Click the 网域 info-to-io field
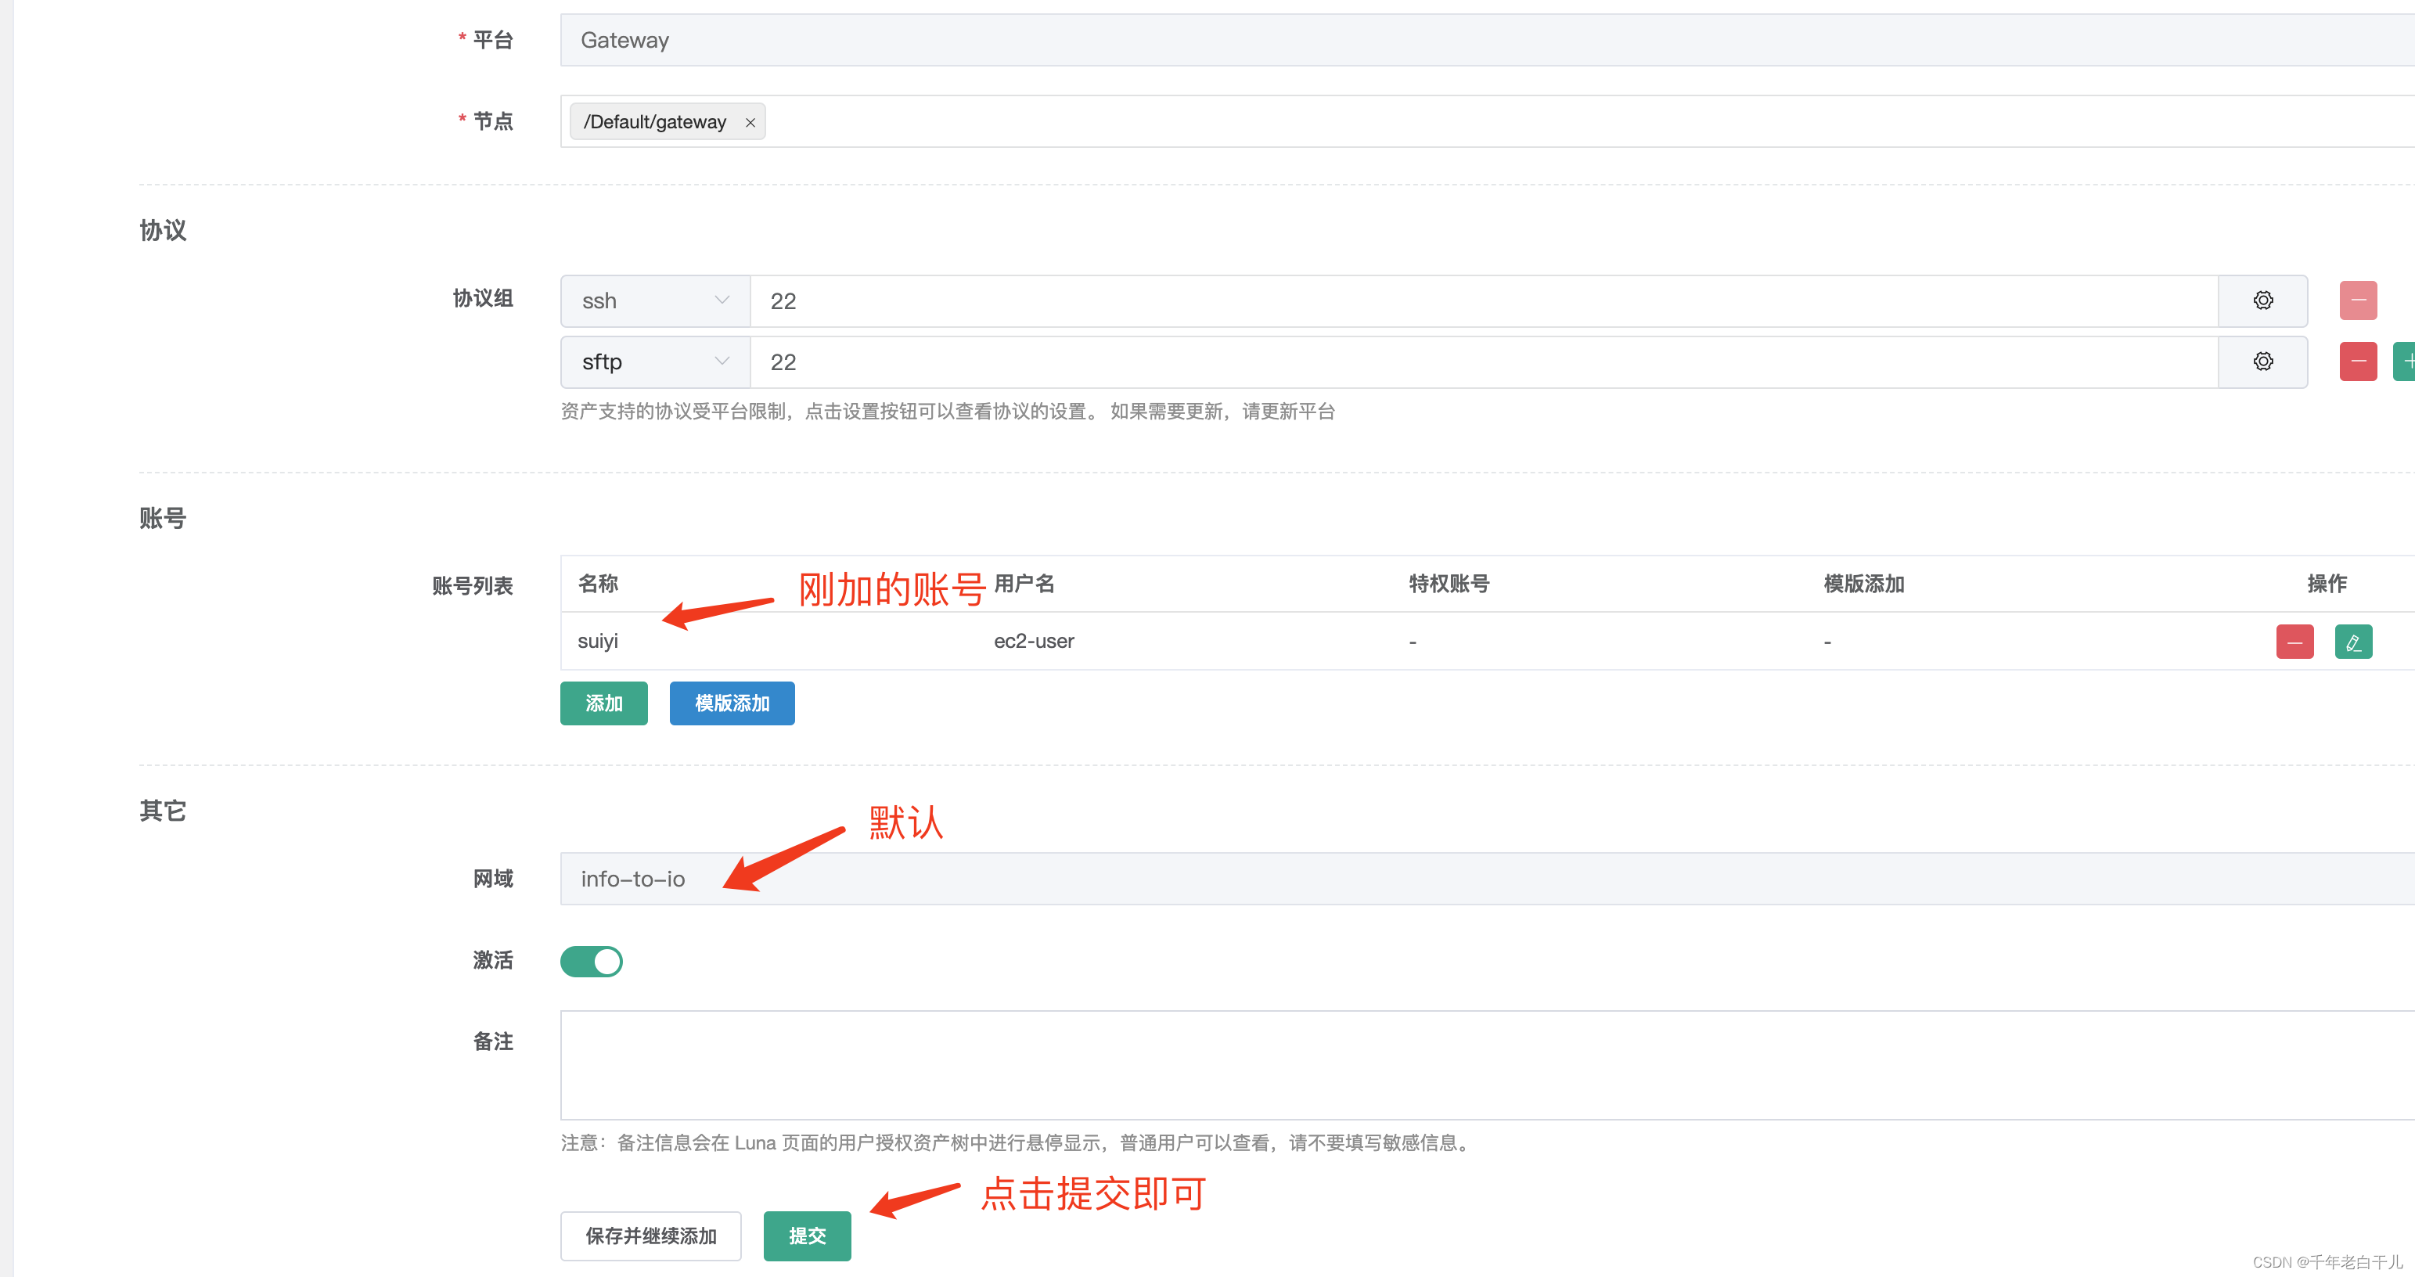Viewport: 2415px width, 1277px height. coord(1481,879)
